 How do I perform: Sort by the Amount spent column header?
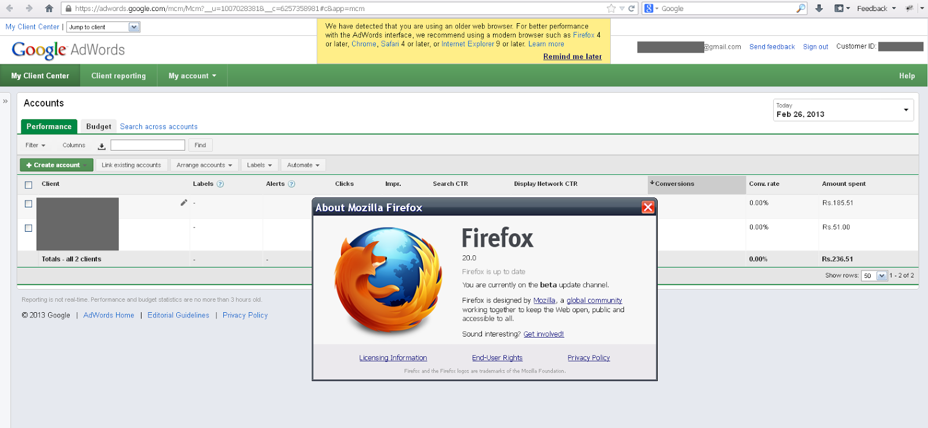[x=843, y=184]
